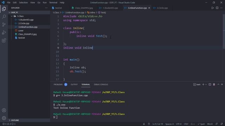
Task: Open the Search view icon
Action: (4, 16)
